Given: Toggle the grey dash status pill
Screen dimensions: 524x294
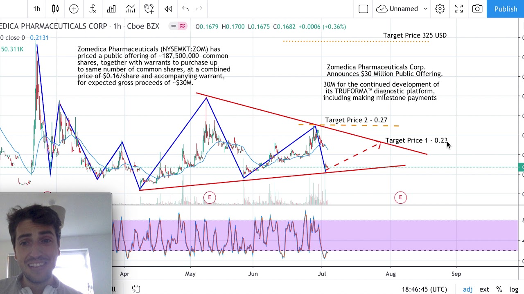Looking at the screenshot, I should click(x=174, y=26).
